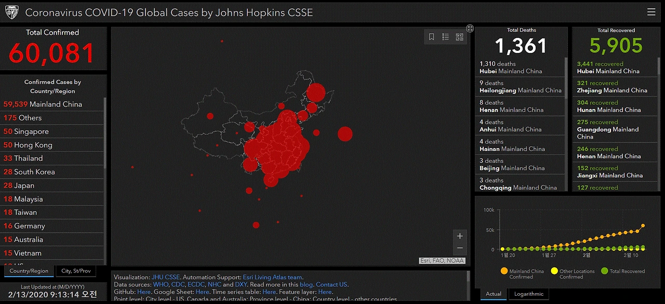Switch to the Country/Region tab
The image size is (665, 304).
[29, 271]
